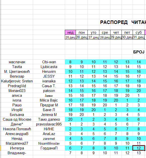Screen dimensions: 146x158
Task: Click the NisamMiroslav cell
Action: click(49, 143)
